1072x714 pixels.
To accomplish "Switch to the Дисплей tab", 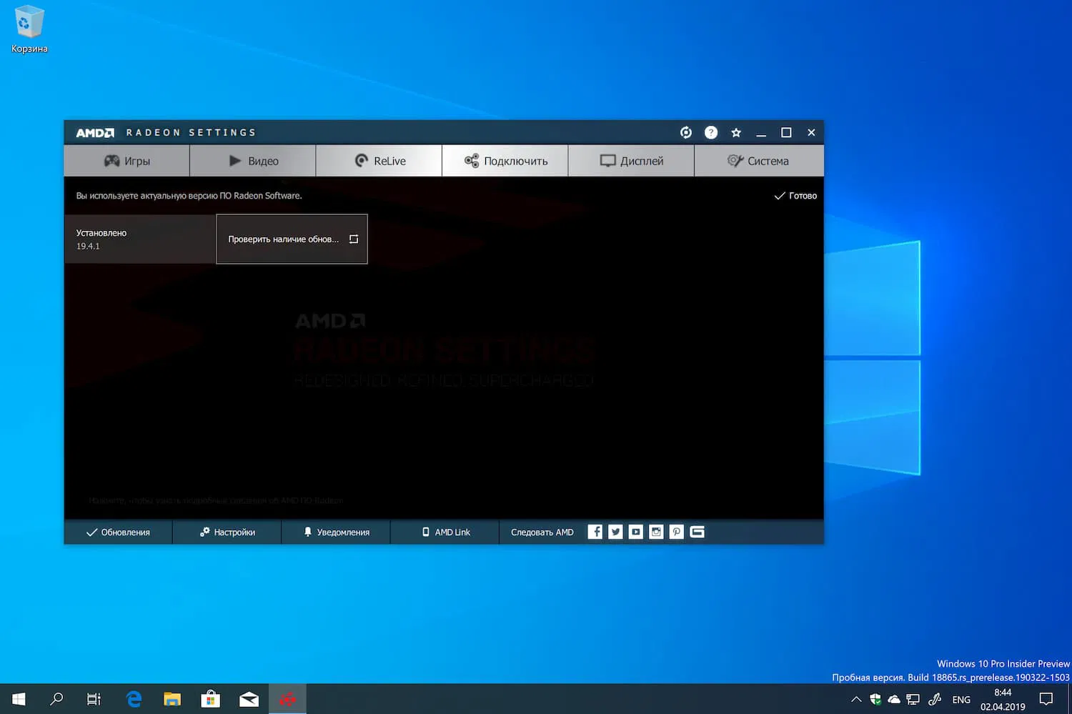I will (x=631, y=160).
